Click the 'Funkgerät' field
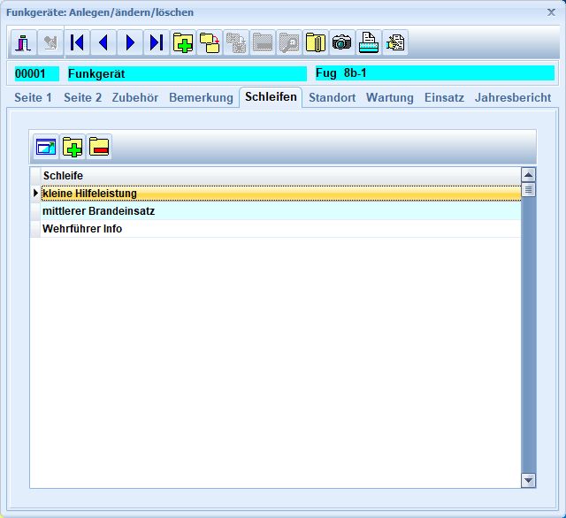 [x=187, y=73]
